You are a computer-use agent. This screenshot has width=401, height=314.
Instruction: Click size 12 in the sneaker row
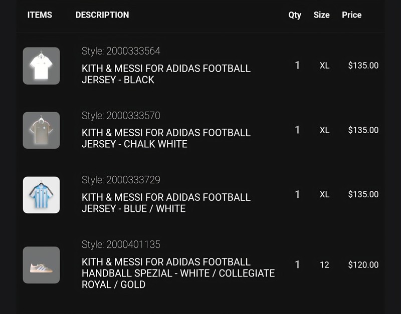[324, 265]
